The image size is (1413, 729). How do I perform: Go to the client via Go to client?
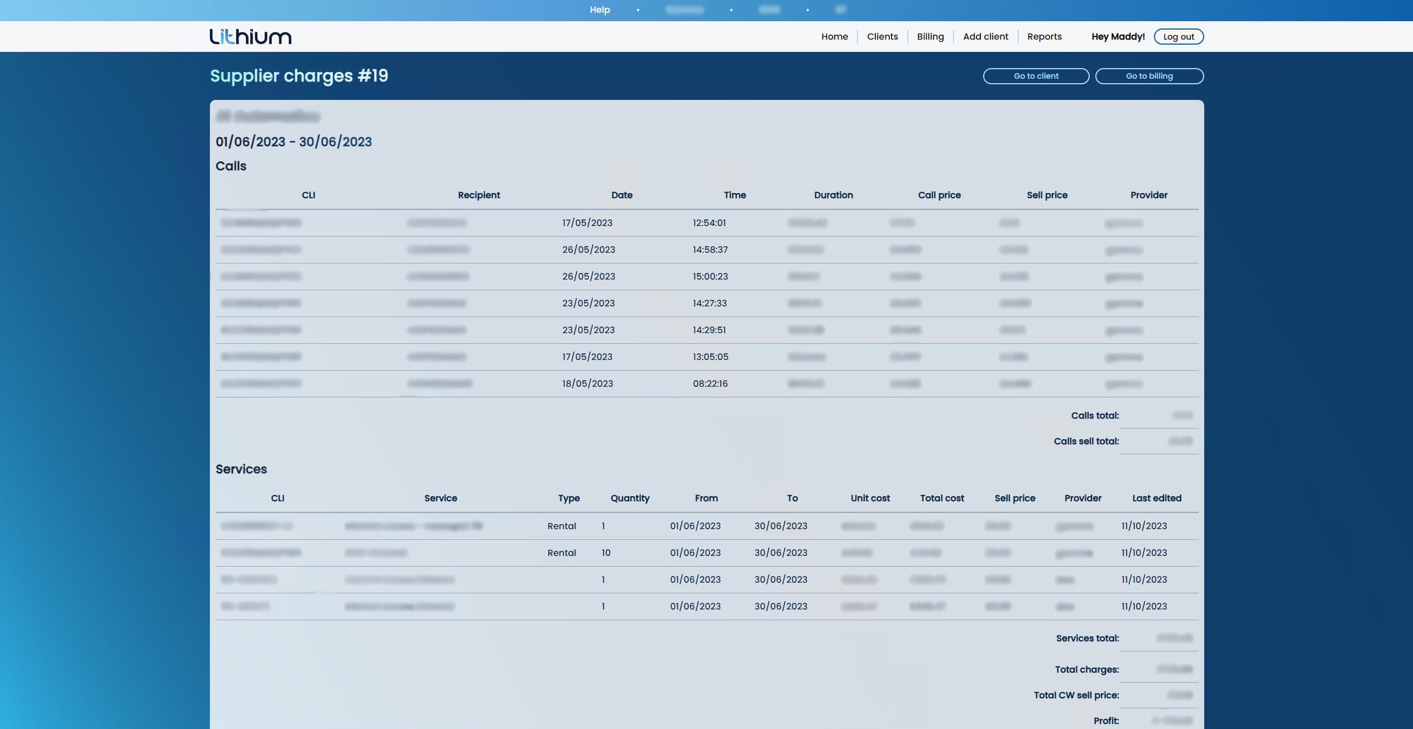click(x=1035, y=76)
